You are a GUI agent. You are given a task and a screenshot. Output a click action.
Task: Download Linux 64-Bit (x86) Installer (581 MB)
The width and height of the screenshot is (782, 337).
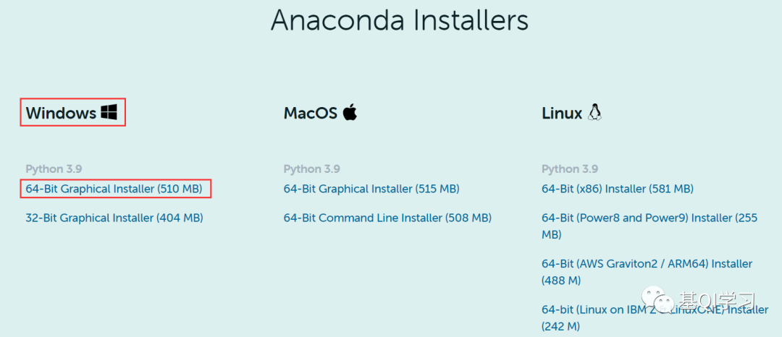(x=618, y=189)
